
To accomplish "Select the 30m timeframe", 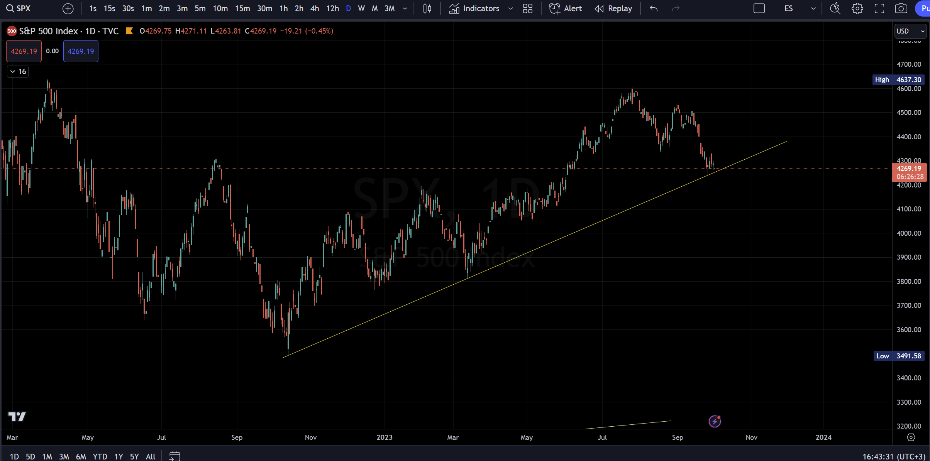I will click(264, 8).
